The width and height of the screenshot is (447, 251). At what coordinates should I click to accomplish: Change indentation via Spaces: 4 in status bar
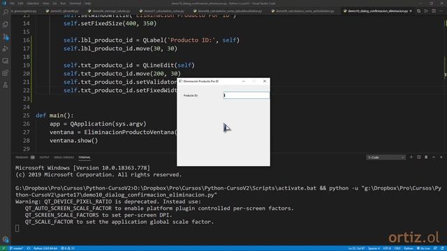point(374,248)
